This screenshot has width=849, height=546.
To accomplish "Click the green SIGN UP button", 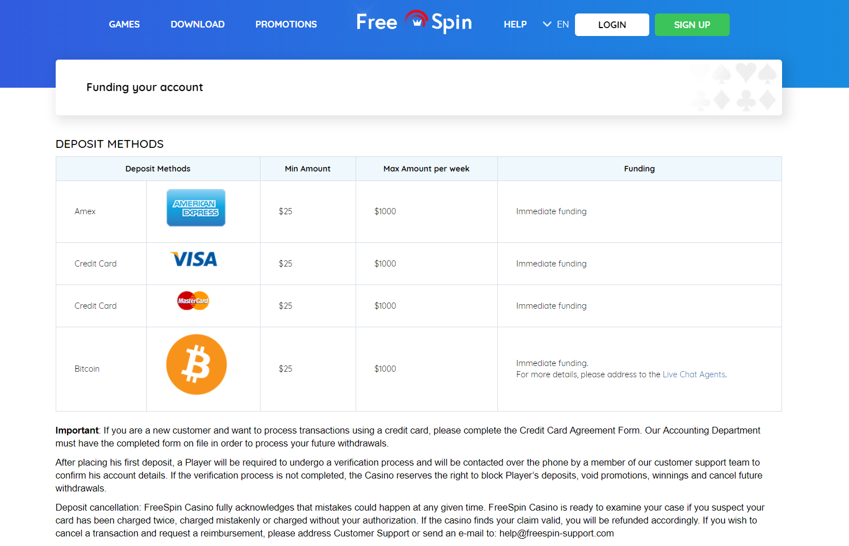I will coord(692,25).
